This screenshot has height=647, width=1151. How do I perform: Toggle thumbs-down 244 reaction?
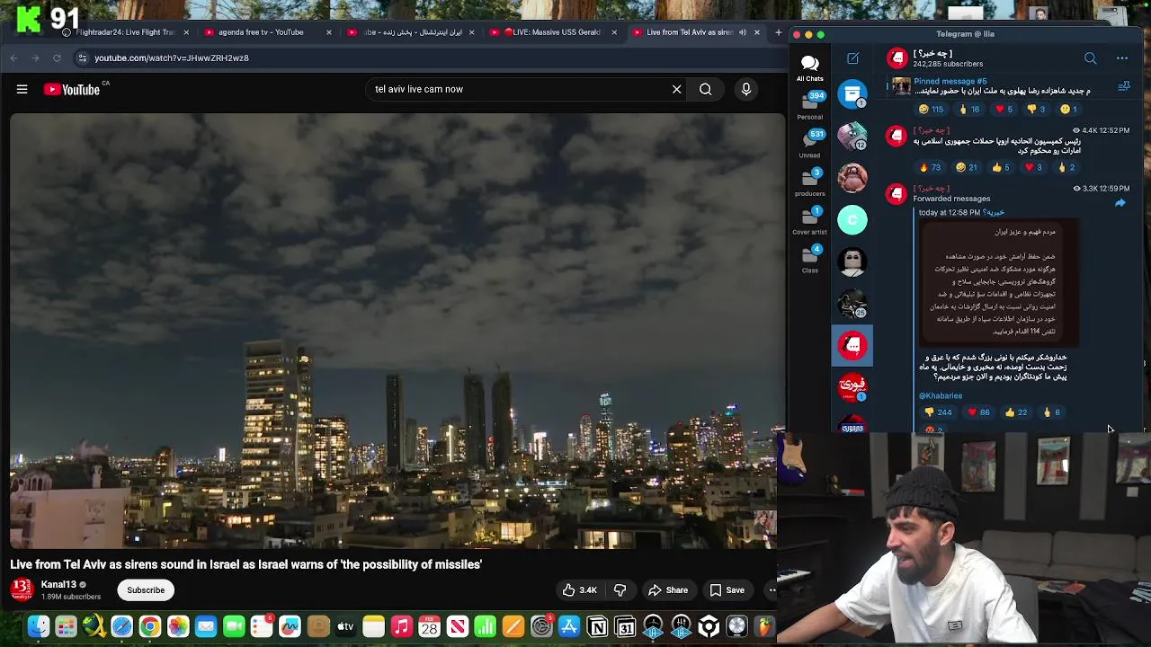pos(938,412)
